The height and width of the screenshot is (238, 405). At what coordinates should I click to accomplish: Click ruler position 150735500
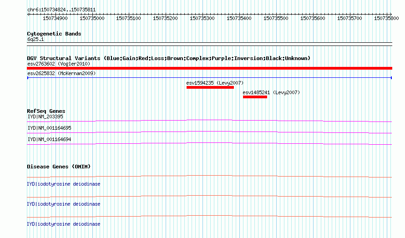pos(276,18)
